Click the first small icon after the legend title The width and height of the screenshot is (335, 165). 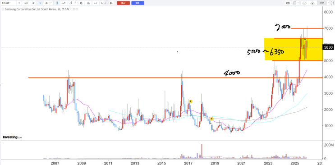[74, 9]
